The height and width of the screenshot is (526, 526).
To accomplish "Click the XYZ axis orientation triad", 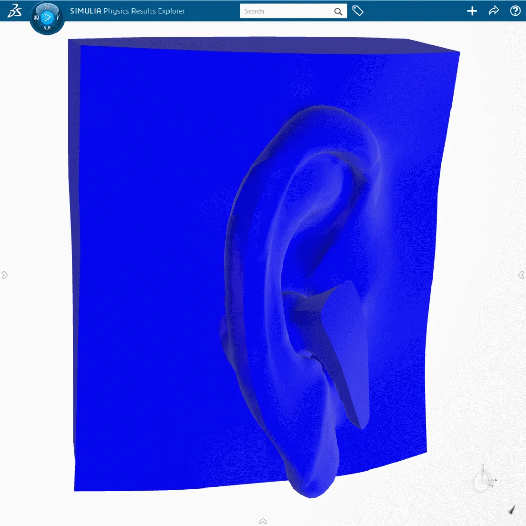I will [x=484, y=480].
